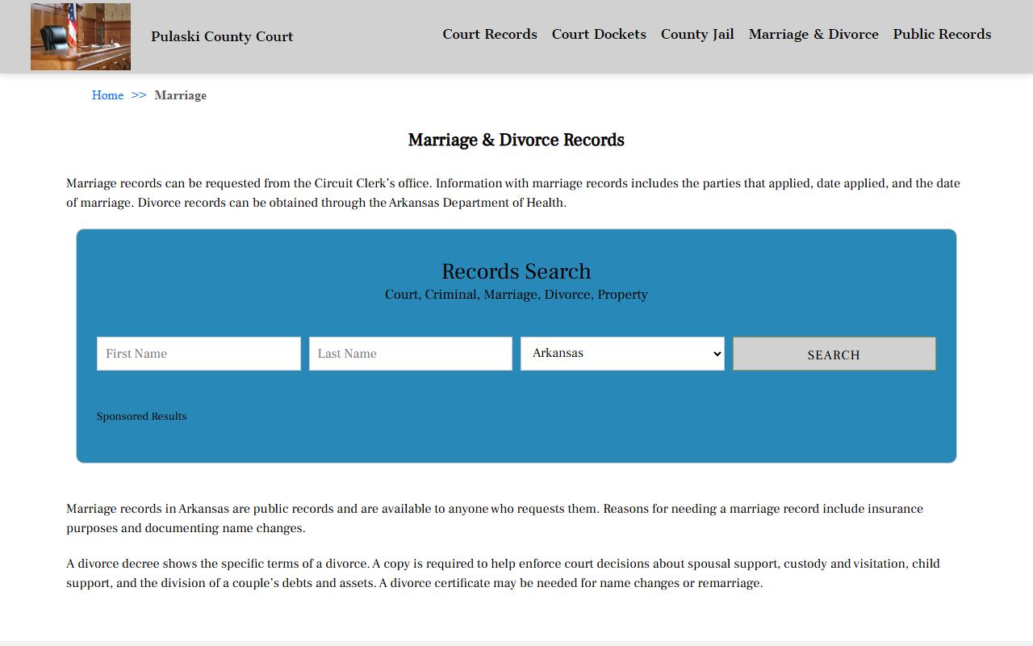1033x646 pixels.
Task: Focus the First Name field
Action: click(x=199, y=354)
